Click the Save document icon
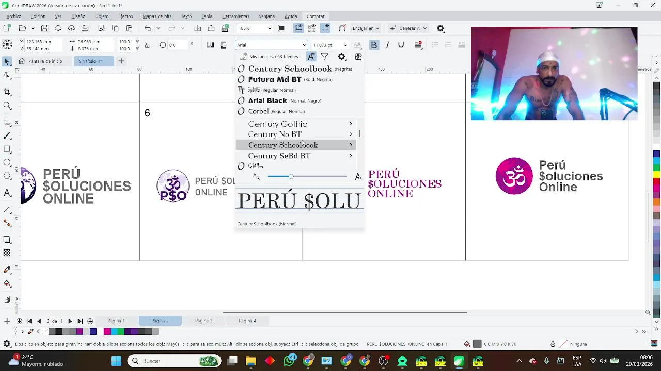This screenshot has width=661, height=371. tap(45, 28)
